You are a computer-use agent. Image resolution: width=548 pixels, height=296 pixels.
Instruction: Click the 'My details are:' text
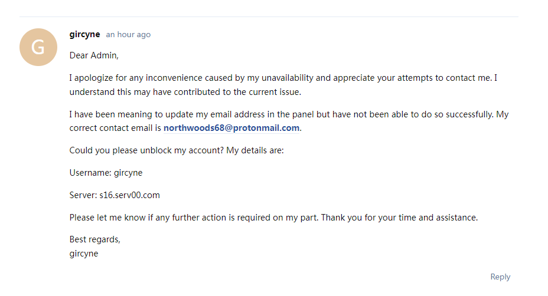(x=255, y=150)
